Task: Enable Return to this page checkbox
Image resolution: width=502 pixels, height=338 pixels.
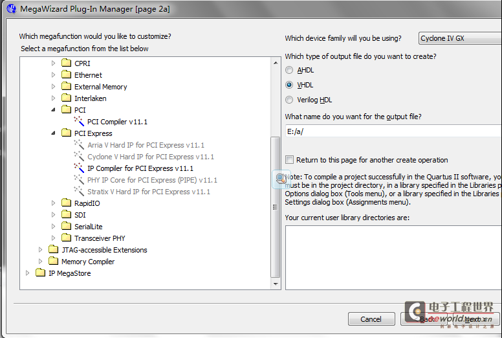Action: [289, 159]
